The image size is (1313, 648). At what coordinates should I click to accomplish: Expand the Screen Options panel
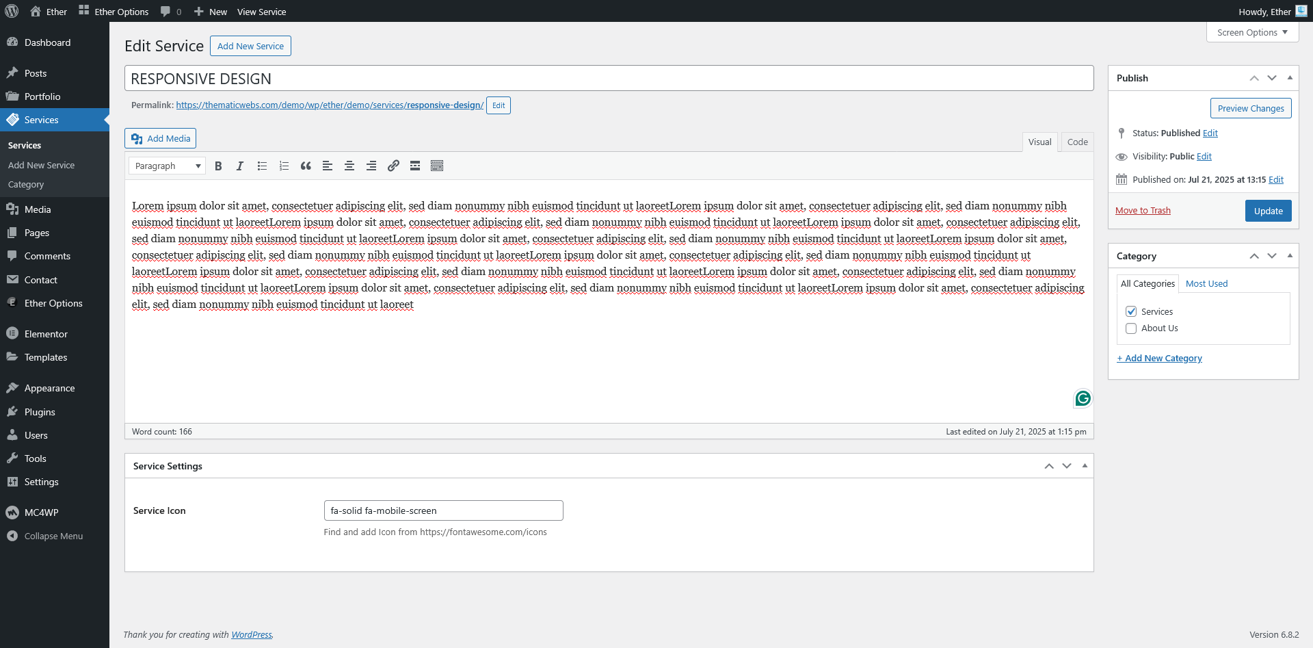coord(1251,32)
